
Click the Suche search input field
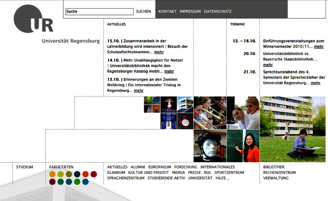point(99,11)
